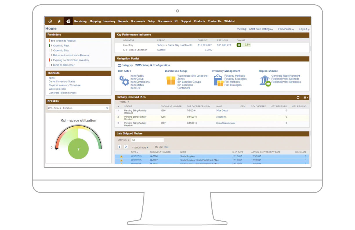
Task: Open the Inventory menu
Action: pyautogui.click(x=109, y=21)
